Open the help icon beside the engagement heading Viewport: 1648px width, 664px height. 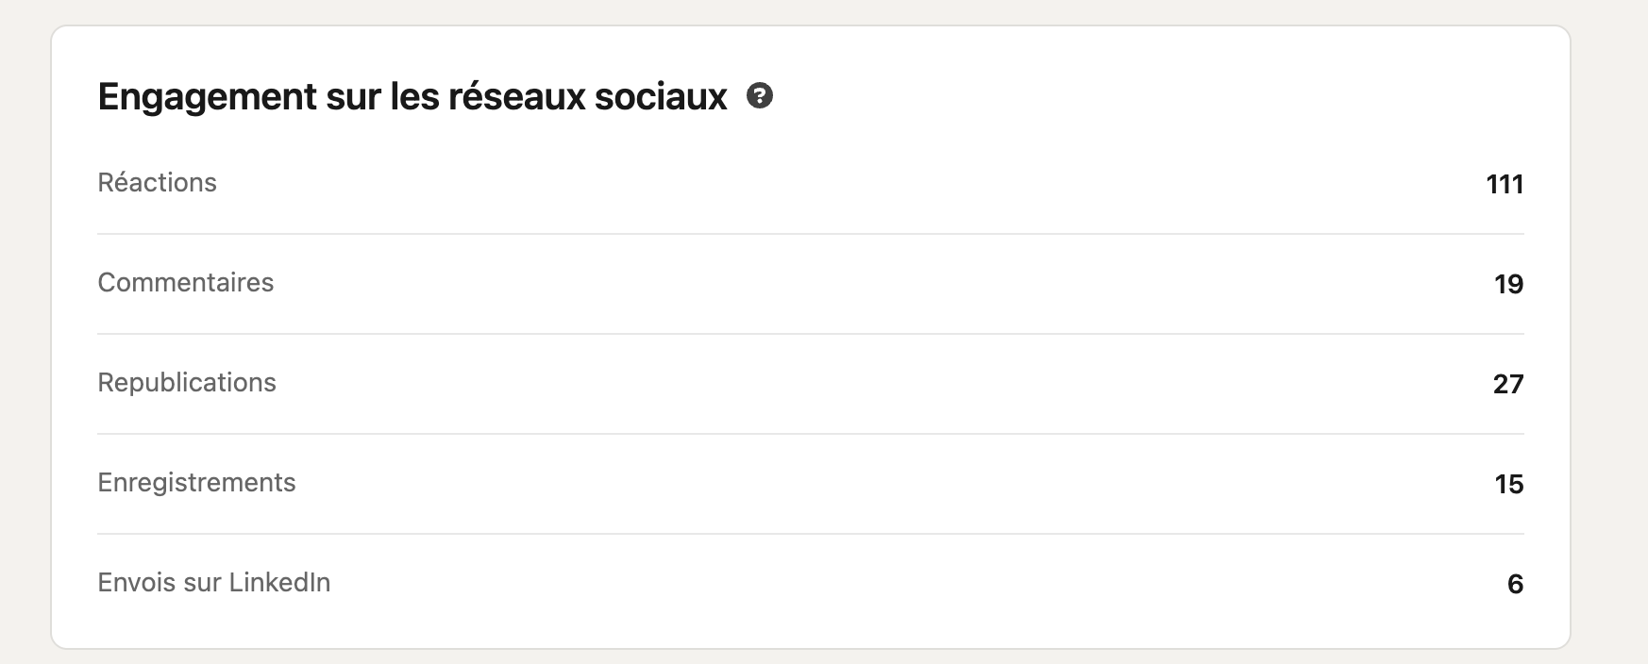point(760,96)
